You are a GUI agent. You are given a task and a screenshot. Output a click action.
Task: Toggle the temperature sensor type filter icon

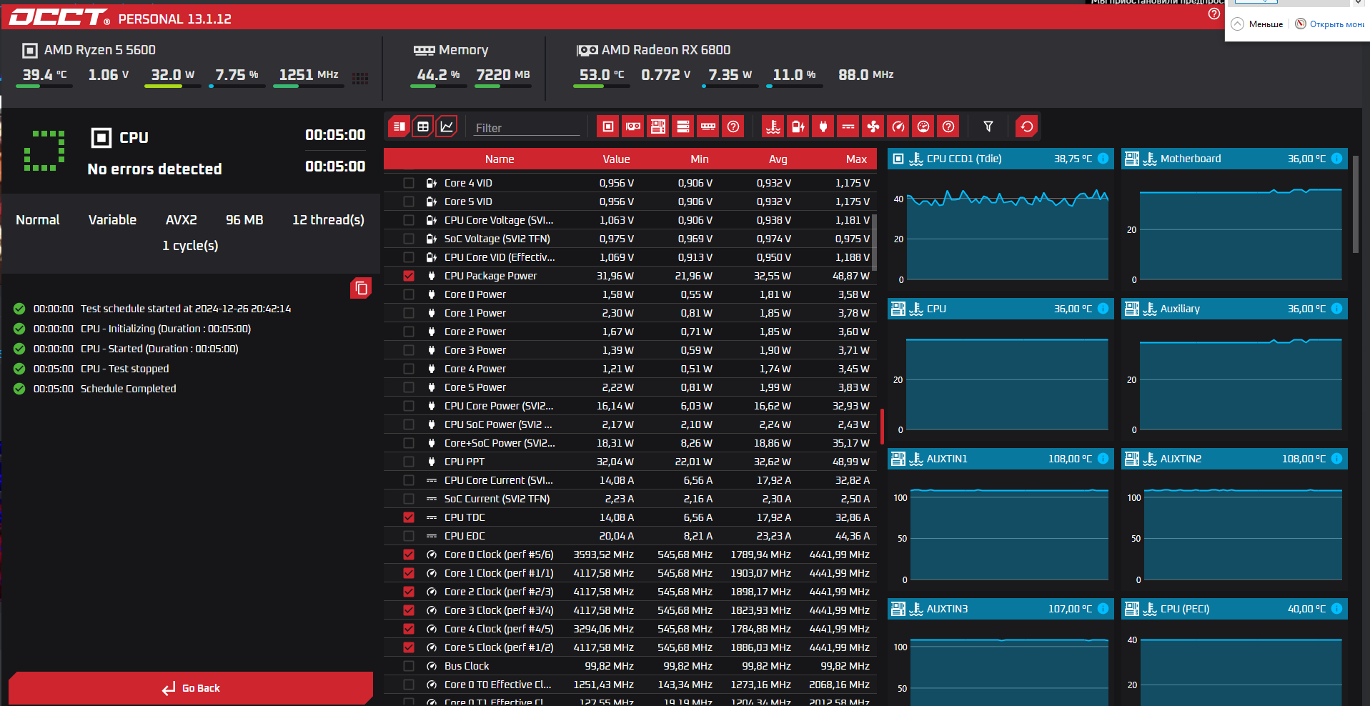(x=773, y=126)
